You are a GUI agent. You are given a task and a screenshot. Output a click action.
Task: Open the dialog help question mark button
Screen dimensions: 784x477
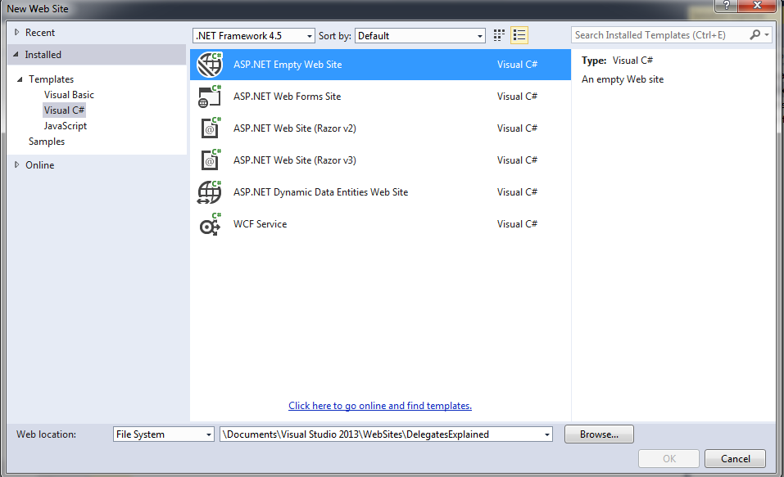click(x=726, y=6)
